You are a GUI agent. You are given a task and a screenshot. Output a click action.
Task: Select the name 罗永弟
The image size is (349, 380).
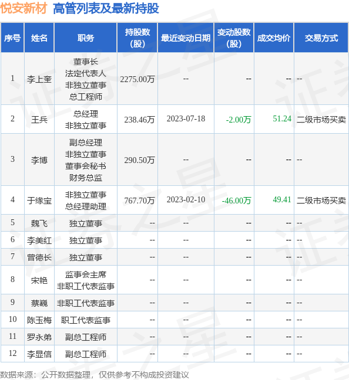click(x=39, y=337)
